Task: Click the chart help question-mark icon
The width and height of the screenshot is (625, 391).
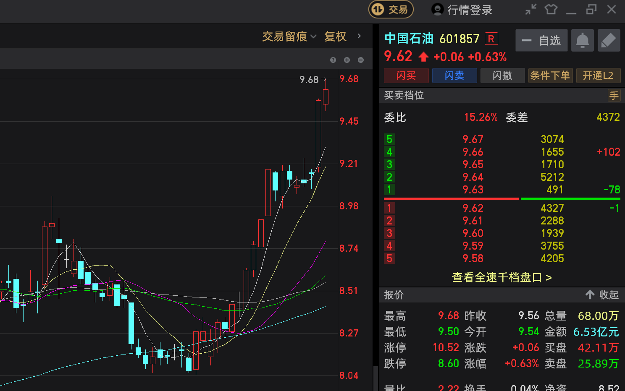Action: click(x=333, y=60)
